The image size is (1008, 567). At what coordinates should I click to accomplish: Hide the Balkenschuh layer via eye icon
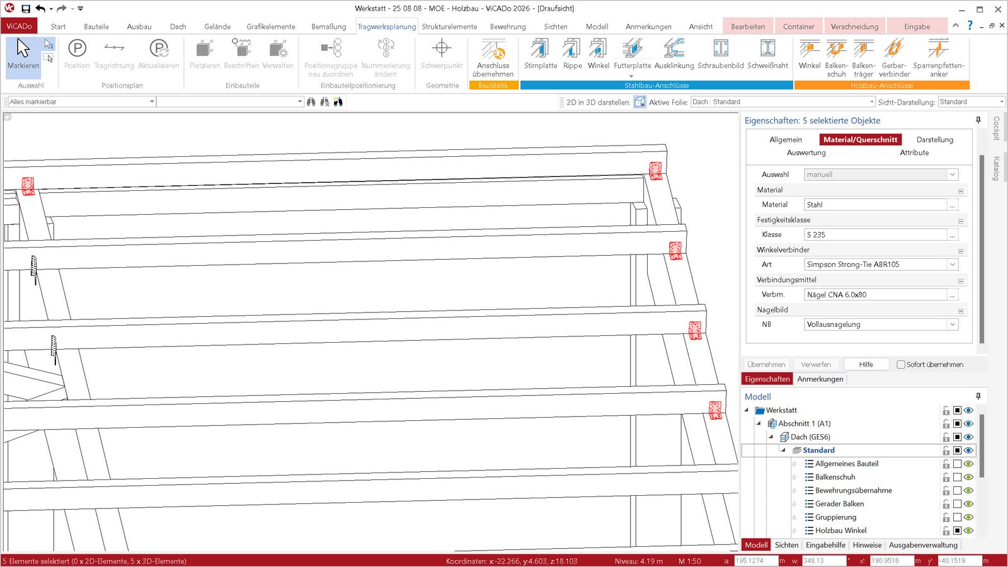click(x=969, y=478)
